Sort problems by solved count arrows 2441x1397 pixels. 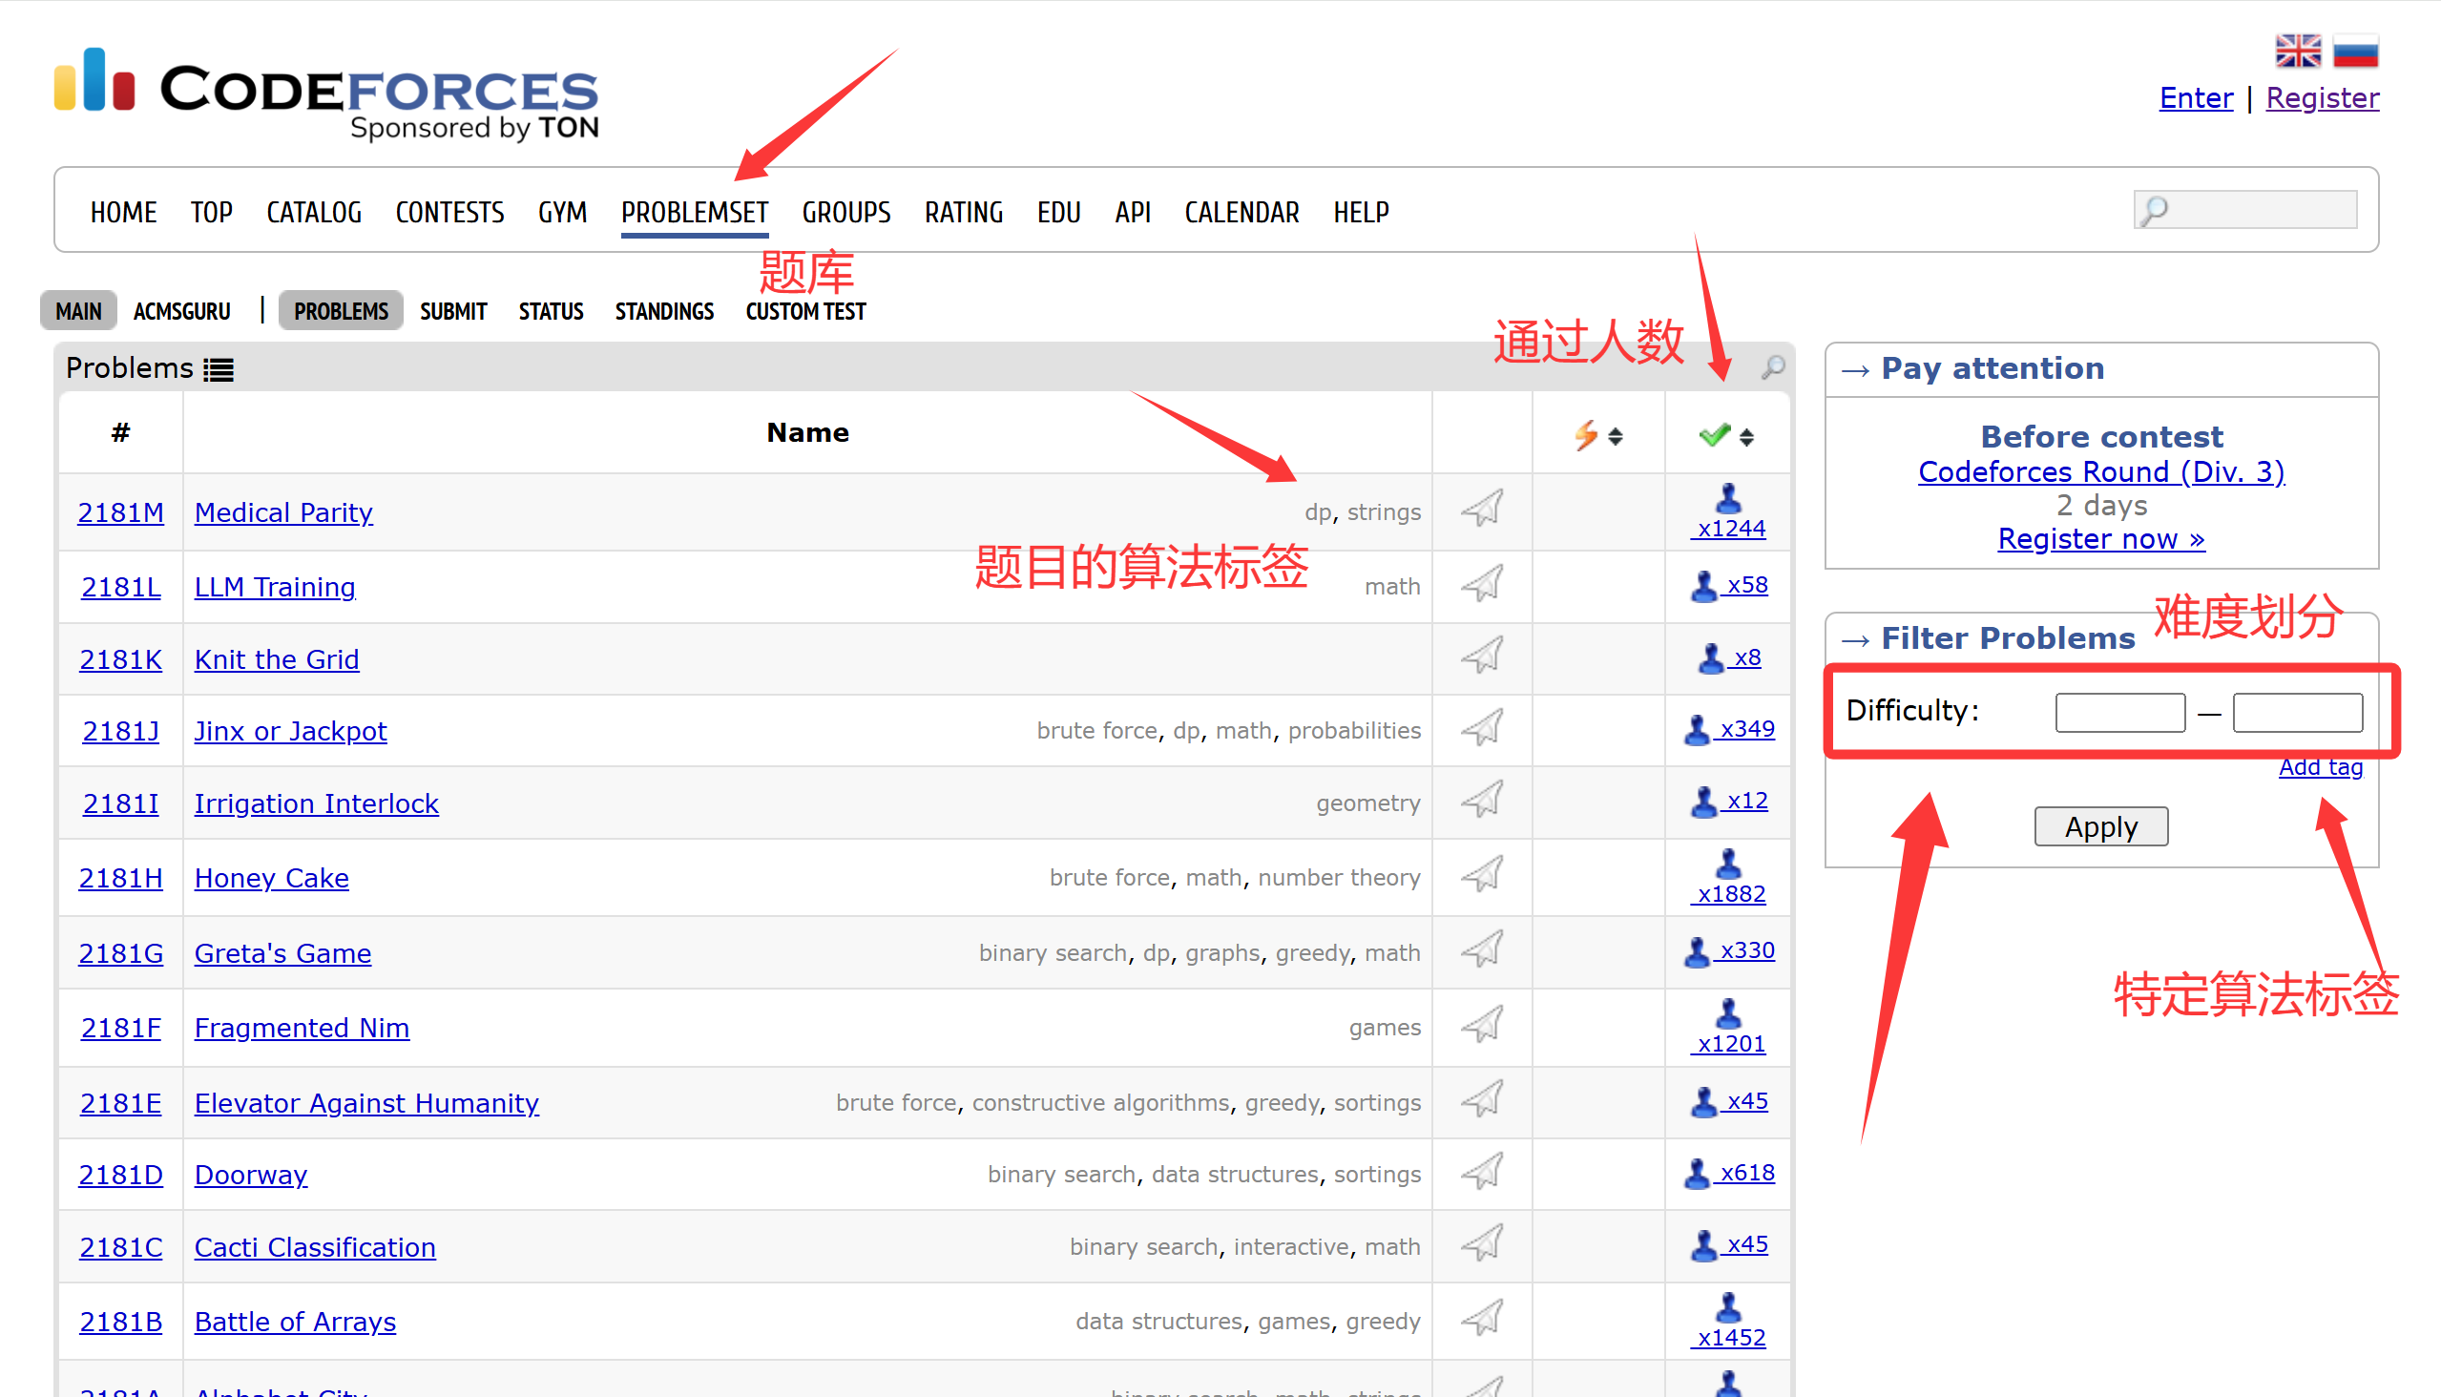click(1746, 437)
